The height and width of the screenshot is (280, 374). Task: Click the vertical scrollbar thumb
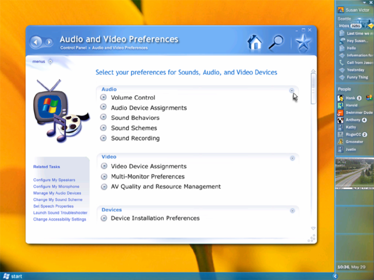click(x=313, y=88)
